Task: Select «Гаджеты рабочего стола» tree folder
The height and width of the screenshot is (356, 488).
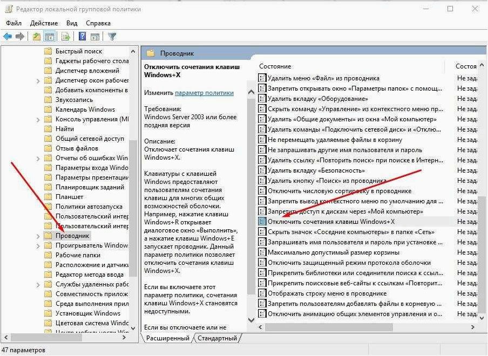Action: point(92,61)
